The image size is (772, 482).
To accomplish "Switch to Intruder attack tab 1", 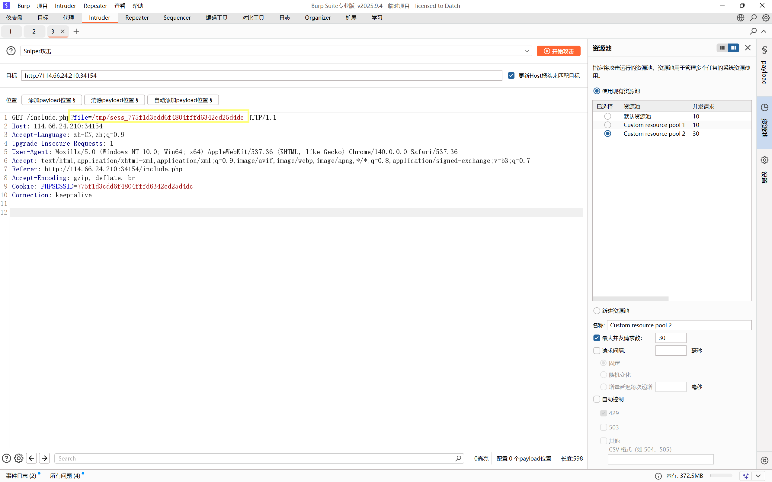I will pyautogui.click(x=11, y=31).
